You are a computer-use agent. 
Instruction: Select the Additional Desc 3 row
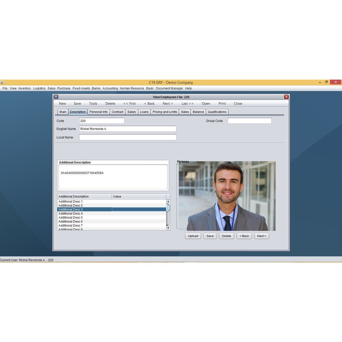point(112,209)
